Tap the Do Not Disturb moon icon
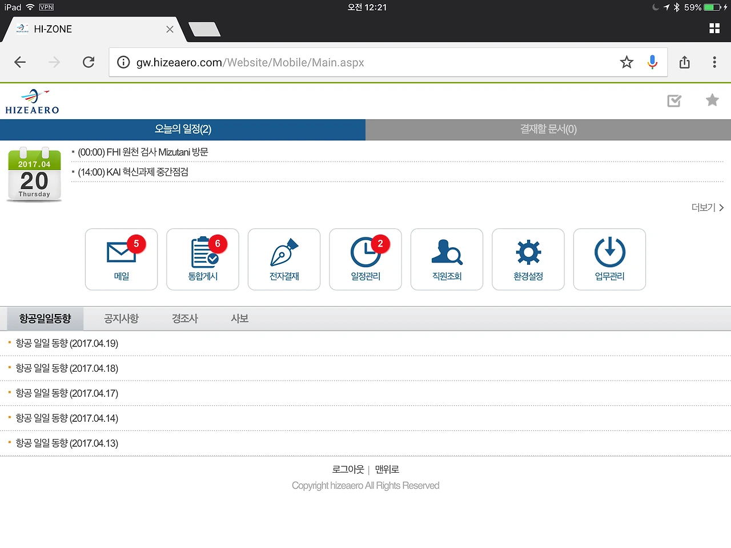Image resolution: width=731 pixels, height=548 pixels. (x=655, y=7)
